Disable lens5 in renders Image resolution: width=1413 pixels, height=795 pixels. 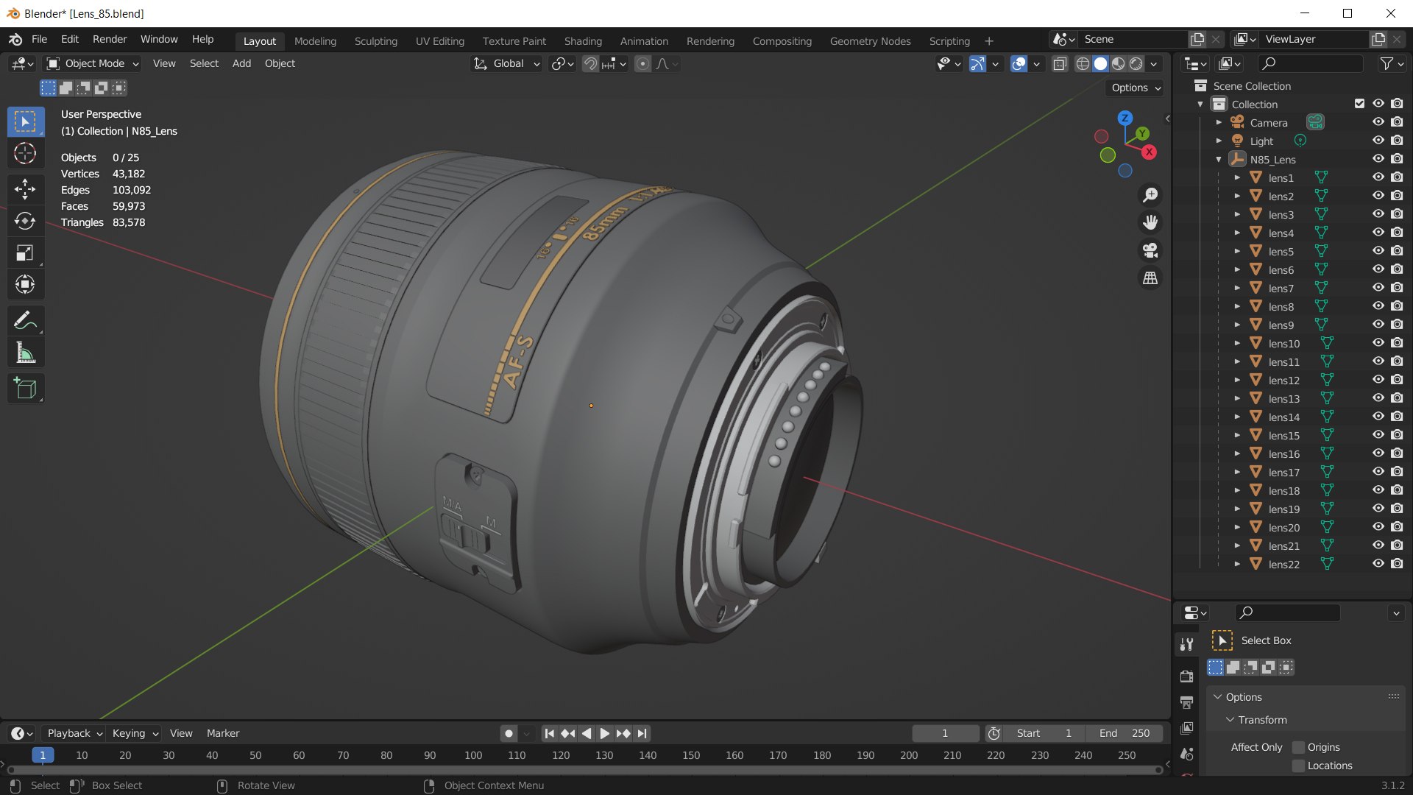click(1397, 251)
